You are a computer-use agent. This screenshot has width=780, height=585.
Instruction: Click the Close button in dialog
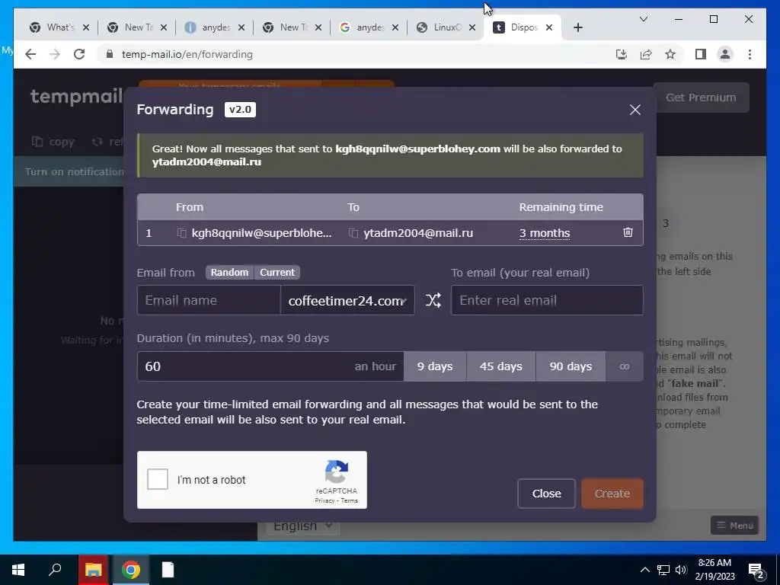[x=546, y=494]
